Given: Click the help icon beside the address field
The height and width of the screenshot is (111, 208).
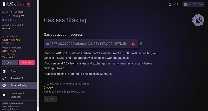Looking at the screenshot, I should (141, 44).
